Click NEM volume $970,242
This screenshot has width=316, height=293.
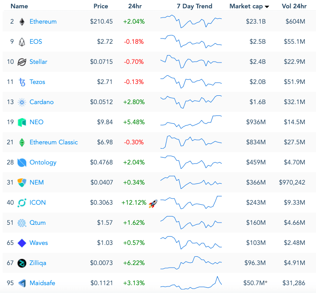(x=292, y=182)
